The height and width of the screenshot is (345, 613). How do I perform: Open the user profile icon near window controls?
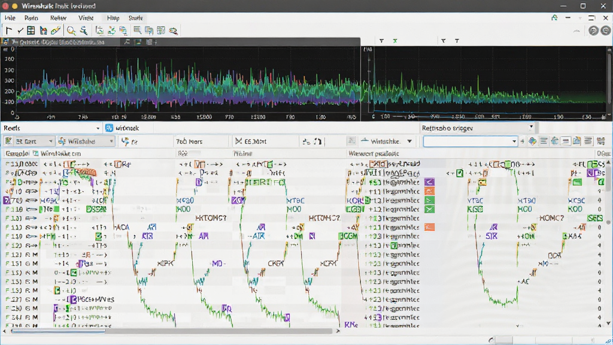(x=554, y=17)
